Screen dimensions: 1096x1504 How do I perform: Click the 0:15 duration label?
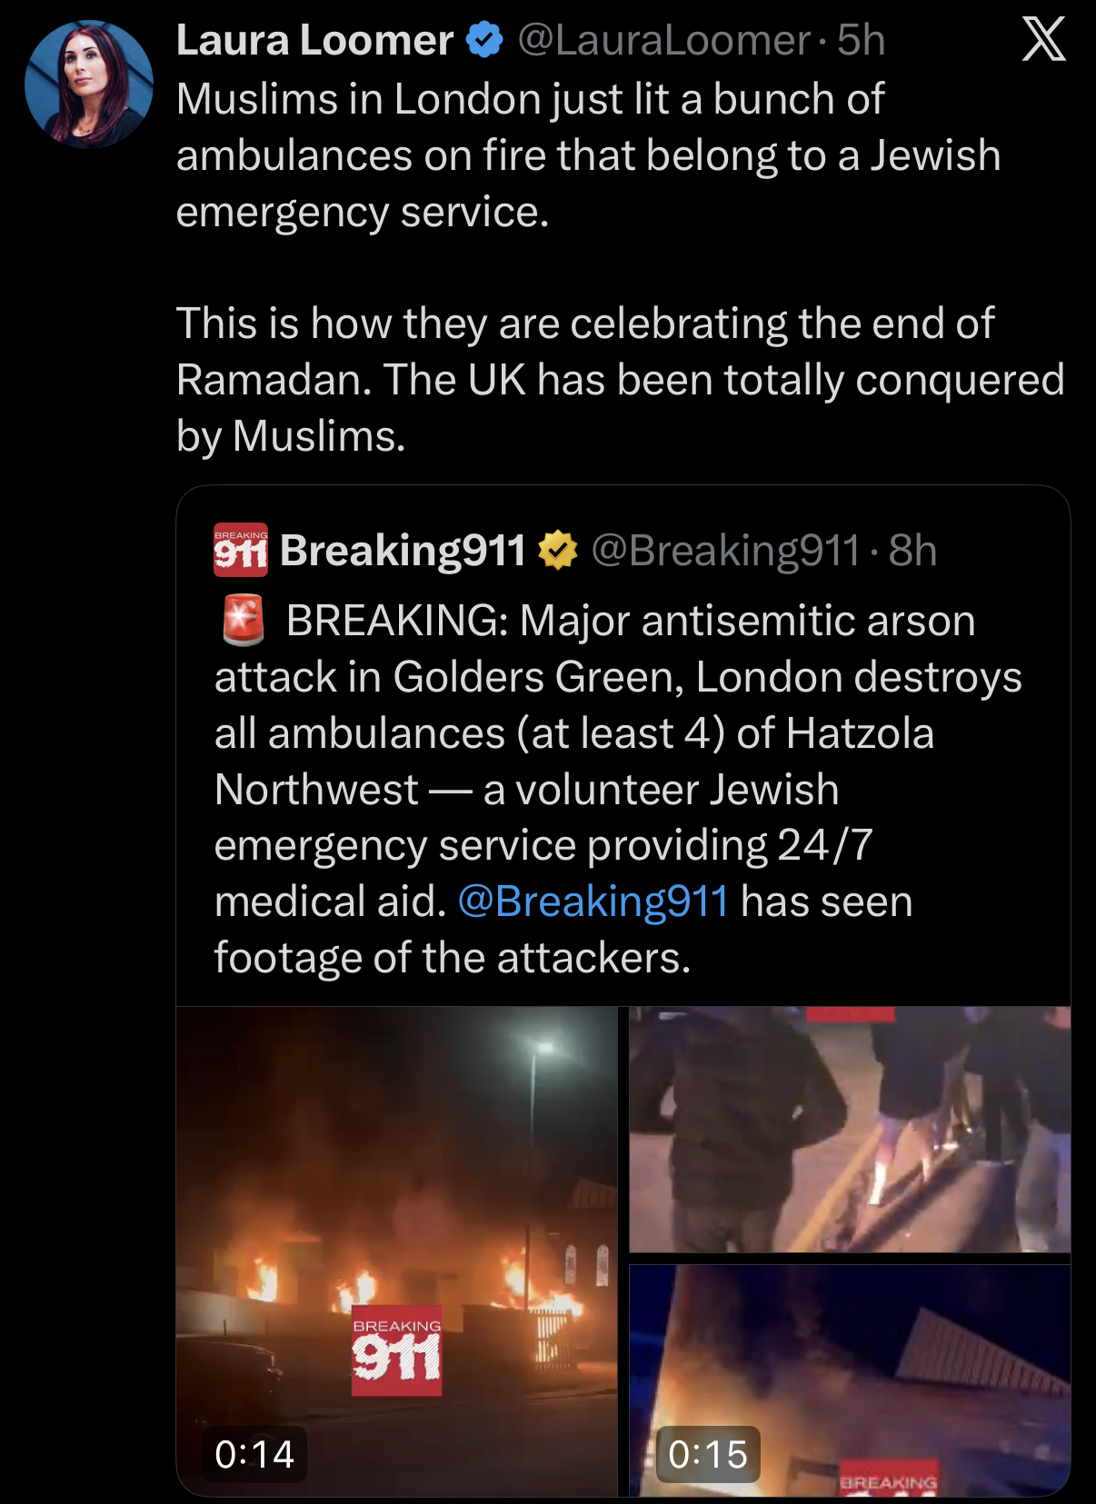708,1454
